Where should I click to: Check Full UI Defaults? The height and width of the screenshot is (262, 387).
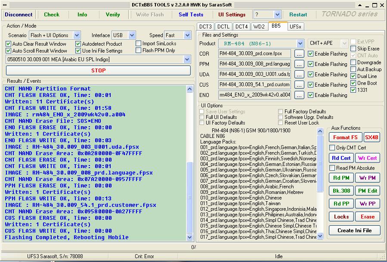[202, 117]
